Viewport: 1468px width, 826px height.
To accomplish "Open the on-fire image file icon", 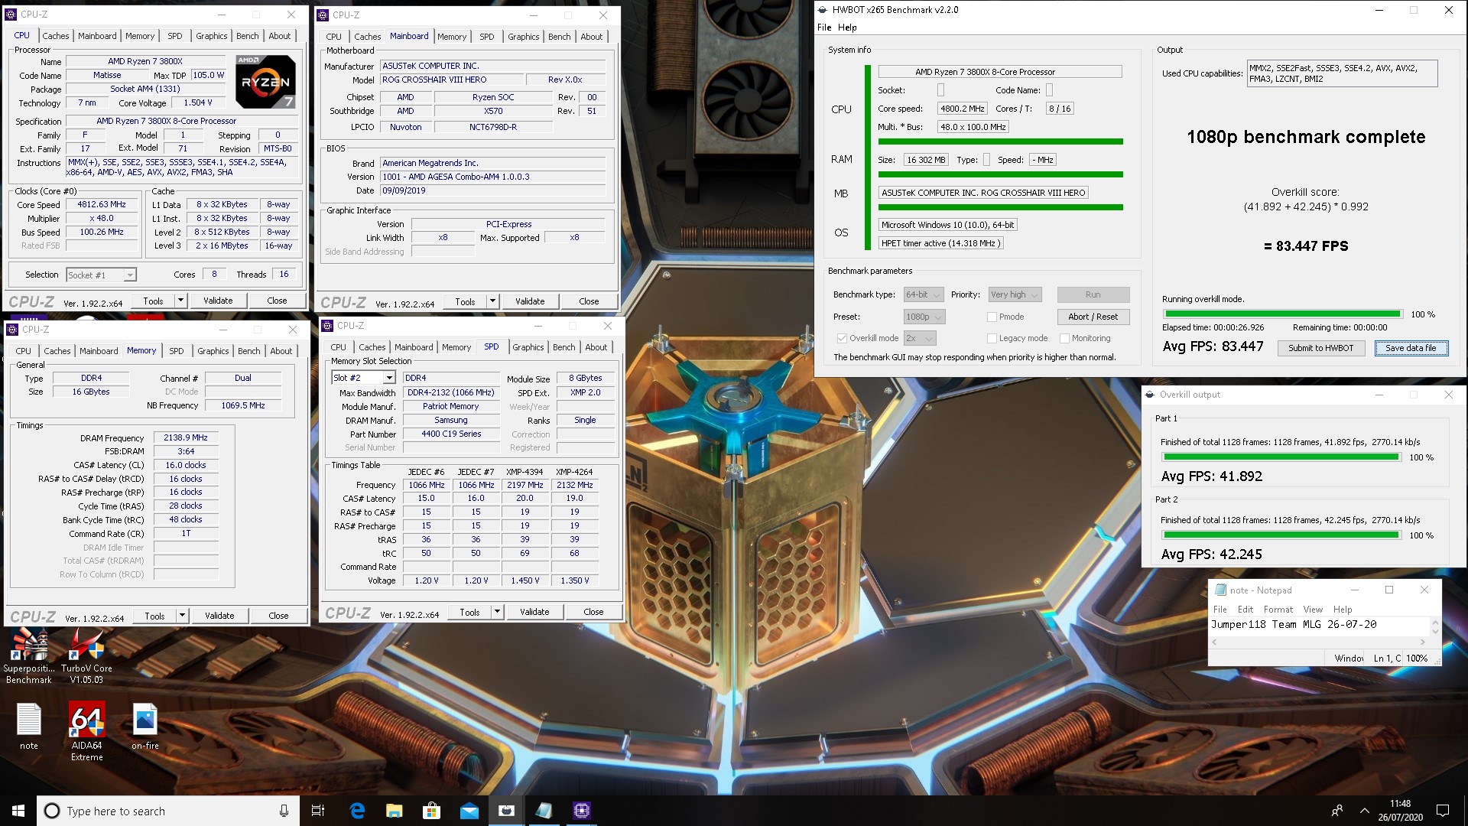I will pos(145,727).
